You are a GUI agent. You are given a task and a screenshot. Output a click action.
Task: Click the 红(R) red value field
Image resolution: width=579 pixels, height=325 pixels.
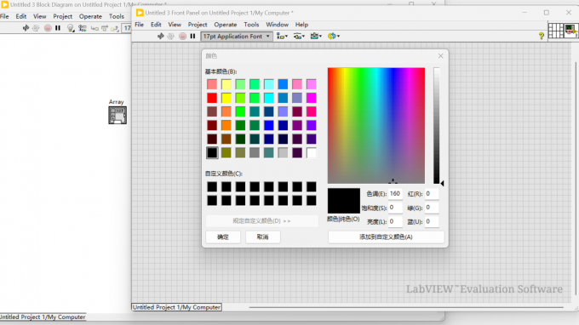click(x=432, y=194)
